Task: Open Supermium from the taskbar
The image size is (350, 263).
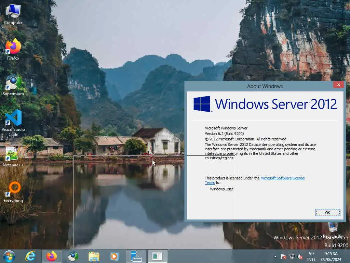Action: (x=73, y=256)
